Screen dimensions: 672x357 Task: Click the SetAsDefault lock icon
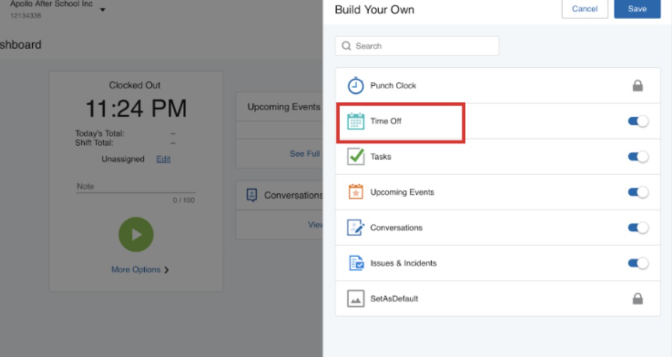point(638,299)
